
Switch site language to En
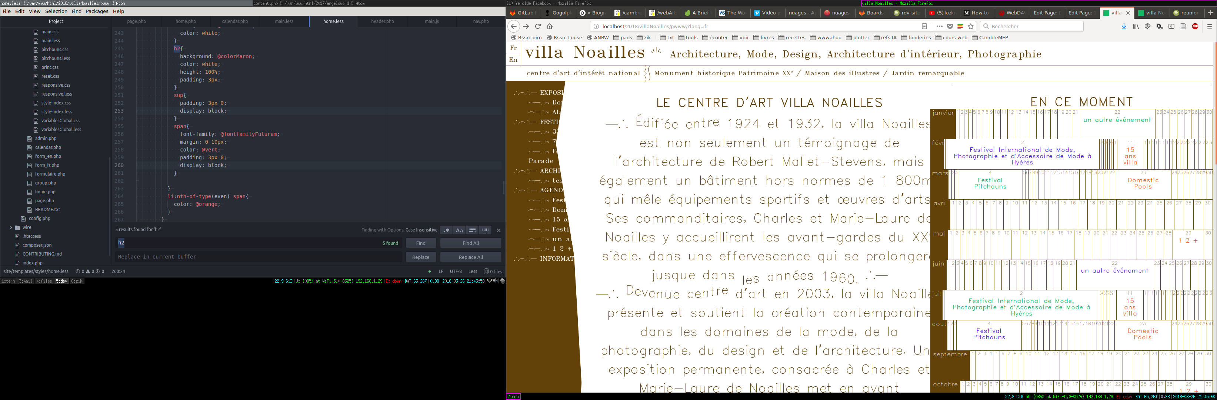pyautogui.click(x=513, y=60)
